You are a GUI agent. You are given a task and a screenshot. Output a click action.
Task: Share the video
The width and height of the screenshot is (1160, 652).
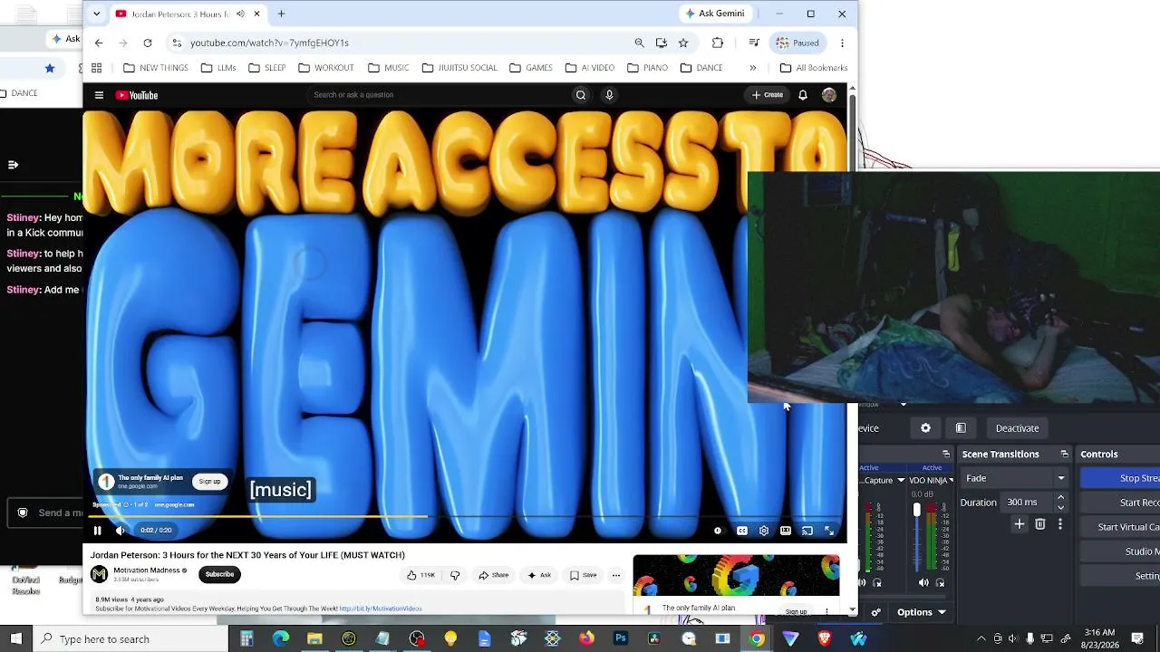tap(494, 575)
